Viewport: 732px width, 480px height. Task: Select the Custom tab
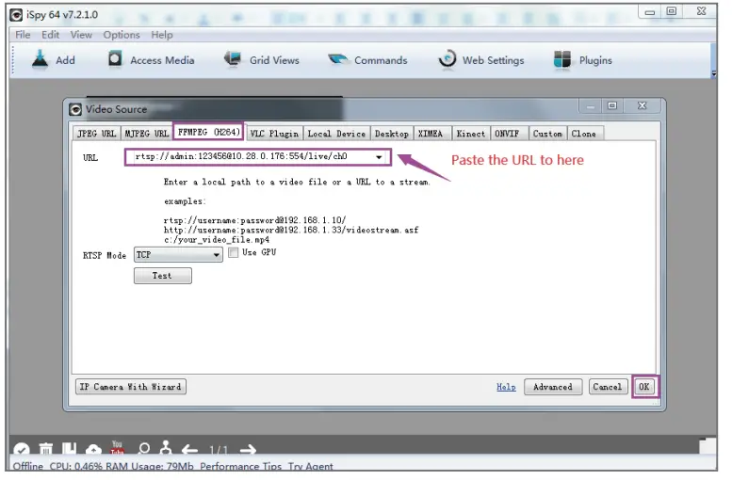(547, 134)
